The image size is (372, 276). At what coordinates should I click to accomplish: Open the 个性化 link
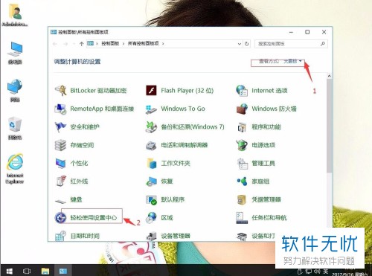click(x=79, y=164)
